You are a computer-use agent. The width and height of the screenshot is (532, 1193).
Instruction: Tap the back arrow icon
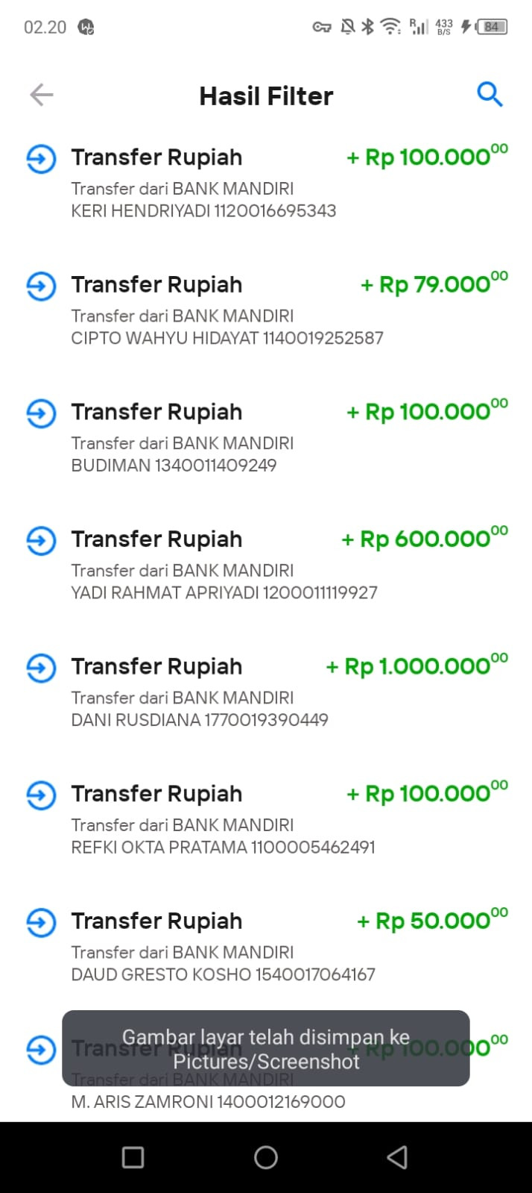point(42,95)
